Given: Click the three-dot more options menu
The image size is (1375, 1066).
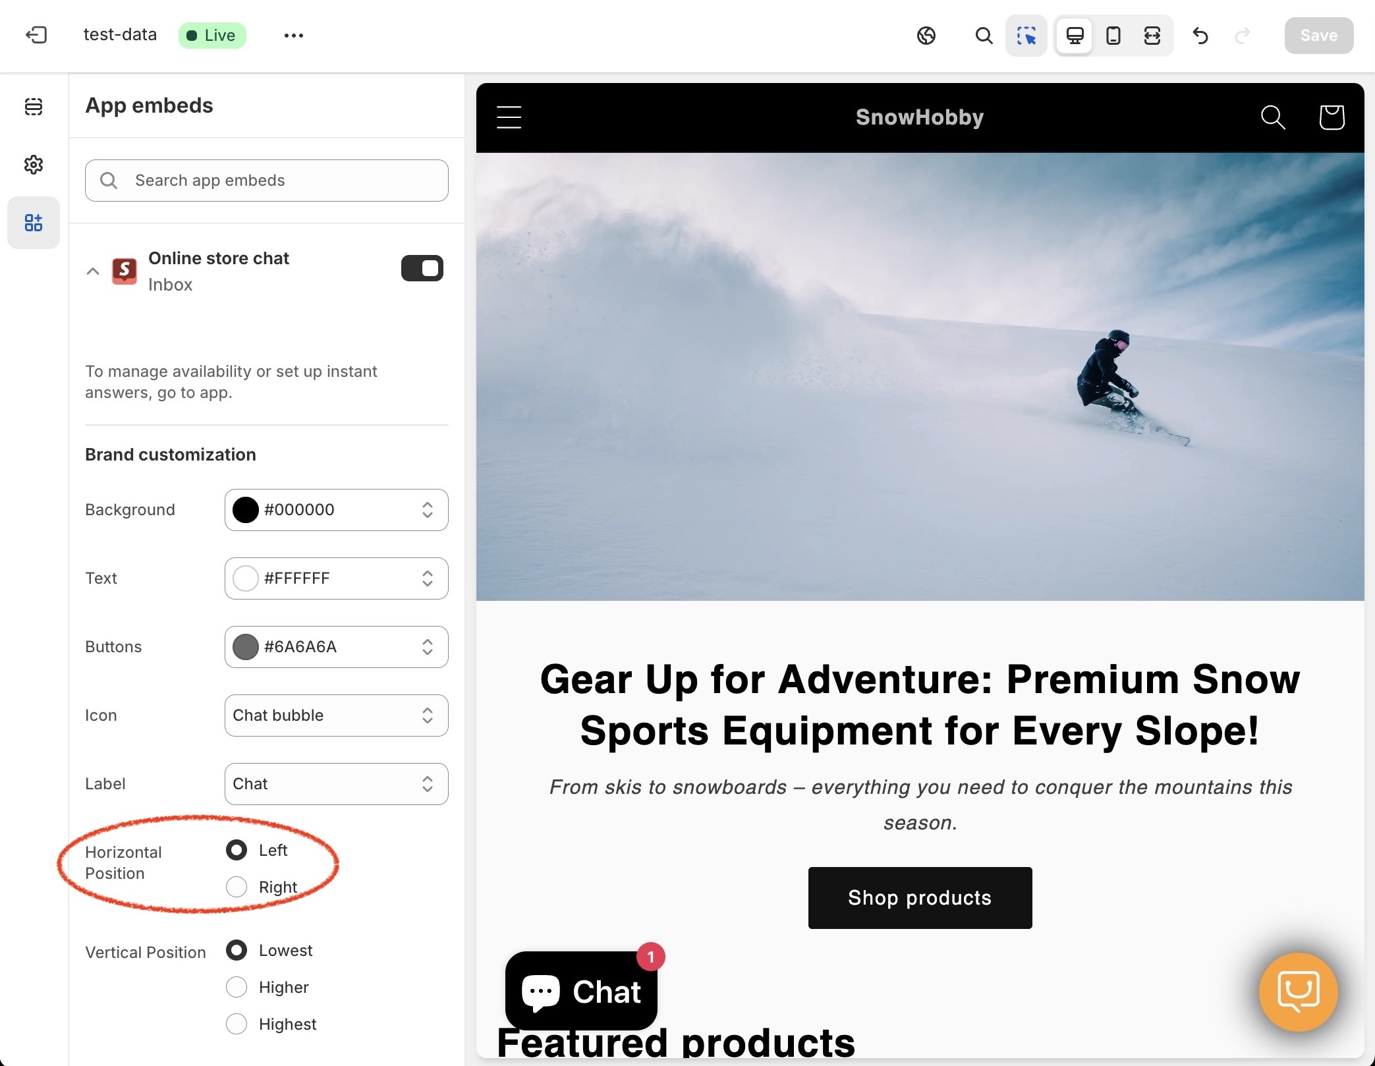Looking at the screenshot, I should point(294,35).
